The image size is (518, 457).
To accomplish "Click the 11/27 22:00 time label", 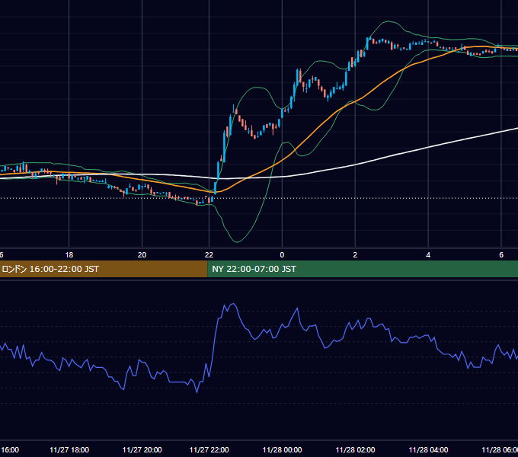I will pyautogui.click(x=209, y=450).
